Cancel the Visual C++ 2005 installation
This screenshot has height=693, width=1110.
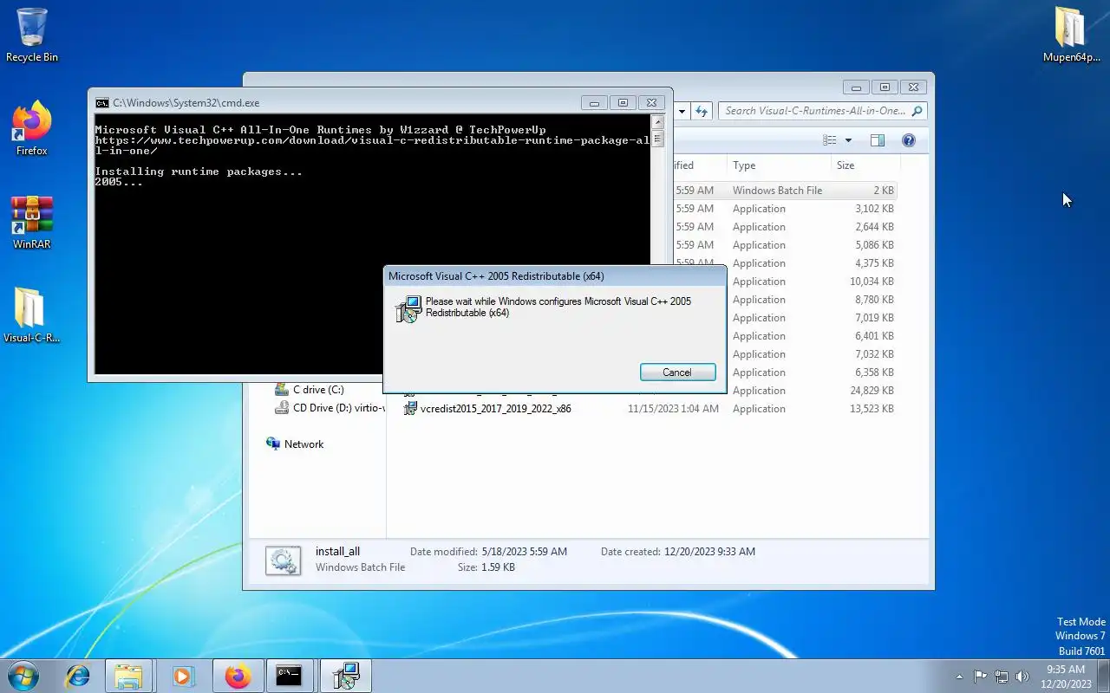(x=677, y=372)
